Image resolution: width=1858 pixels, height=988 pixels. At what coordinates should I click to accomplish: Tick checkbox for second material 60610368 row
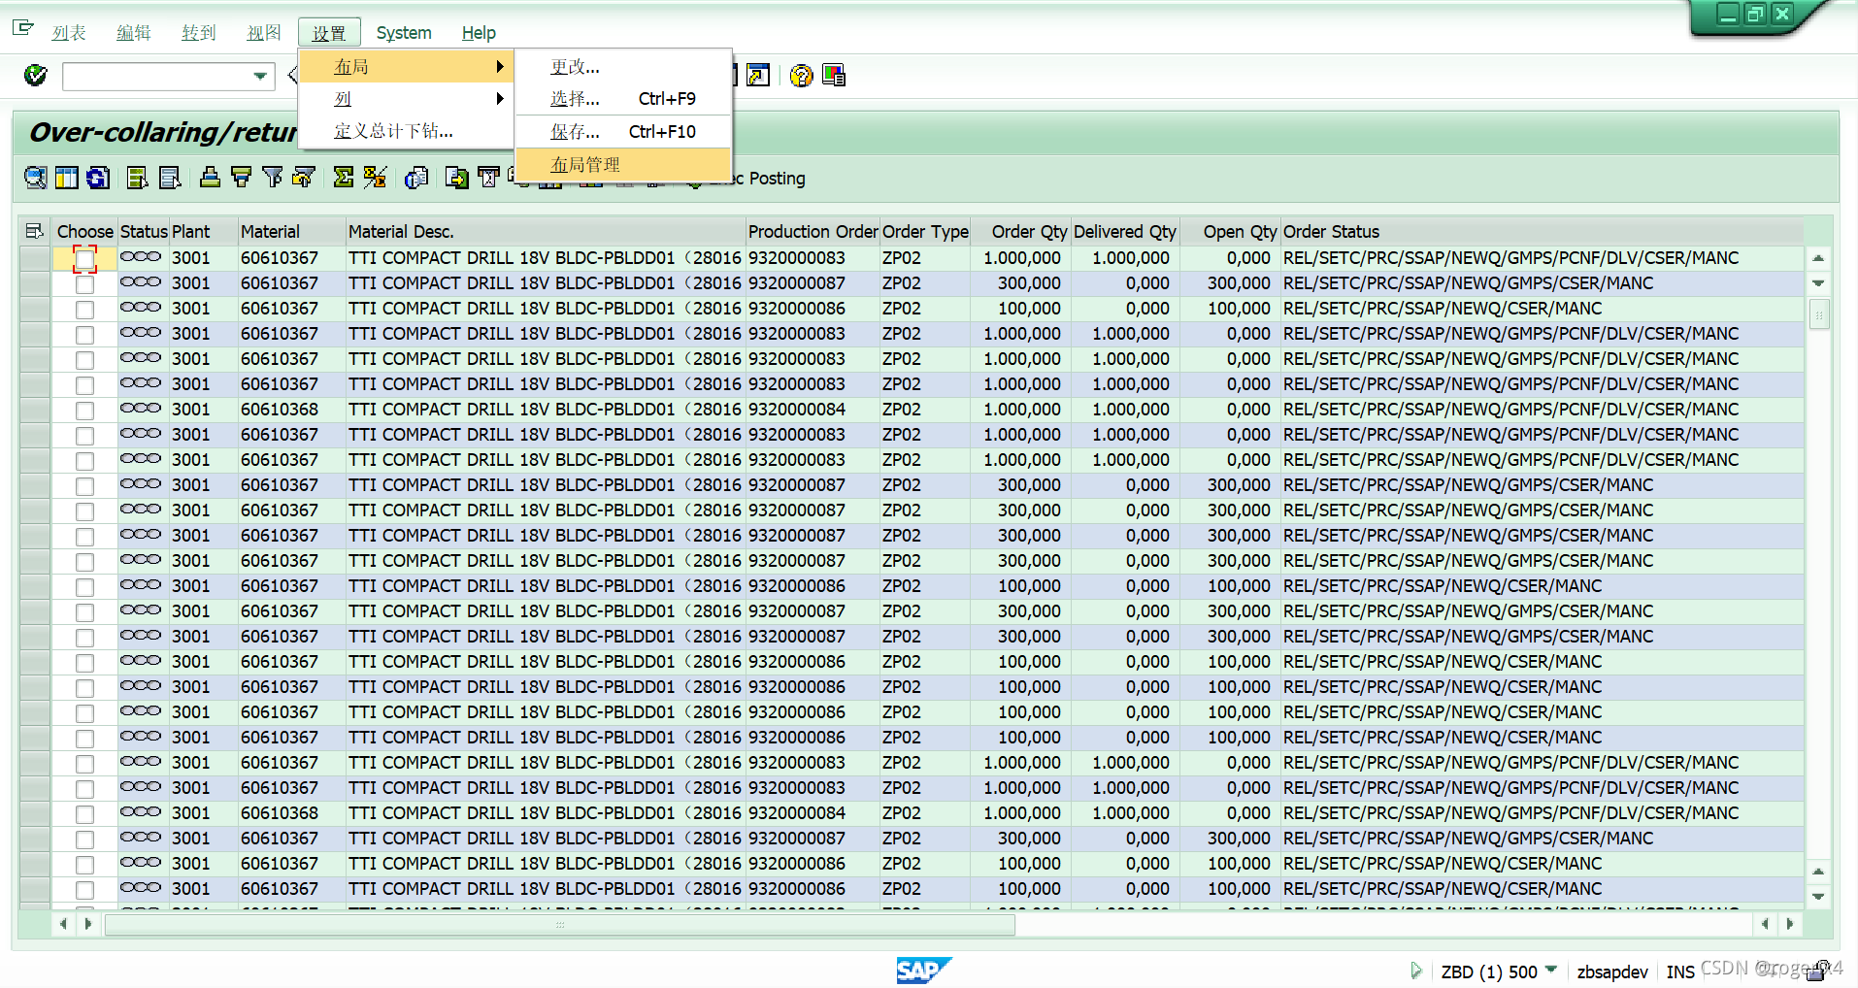(x=85, y=814)
